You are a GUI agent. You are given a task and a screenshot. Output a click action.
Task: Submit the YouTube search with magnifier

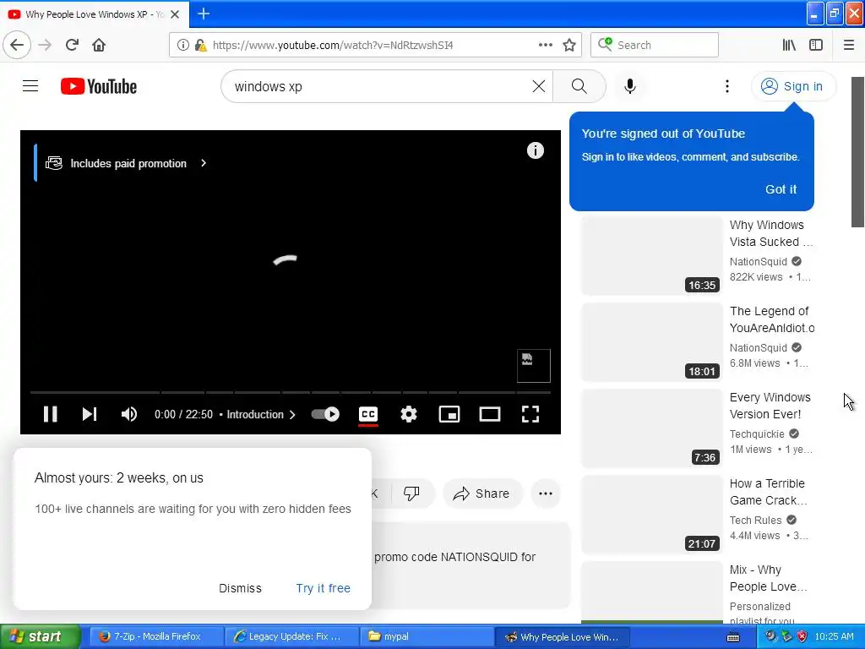(x=579, y=86)
